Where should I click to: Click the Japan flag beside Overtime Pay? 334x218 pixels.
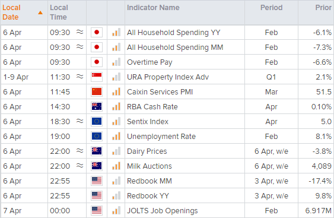pyautogui.click(x=97, y=62)
